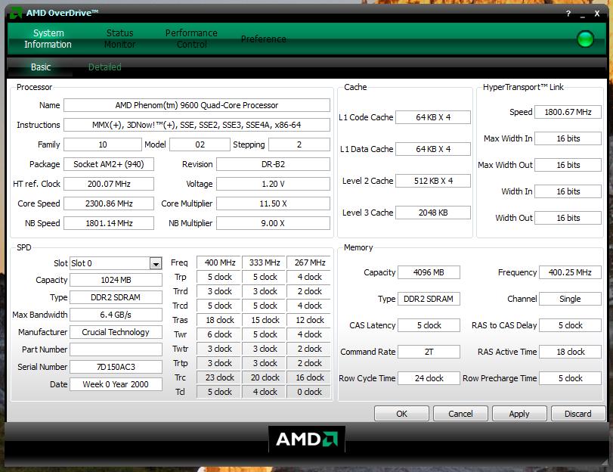Switch to the System Information tab
This screenshot has width=613, height=472.
[x=48, y=39]
